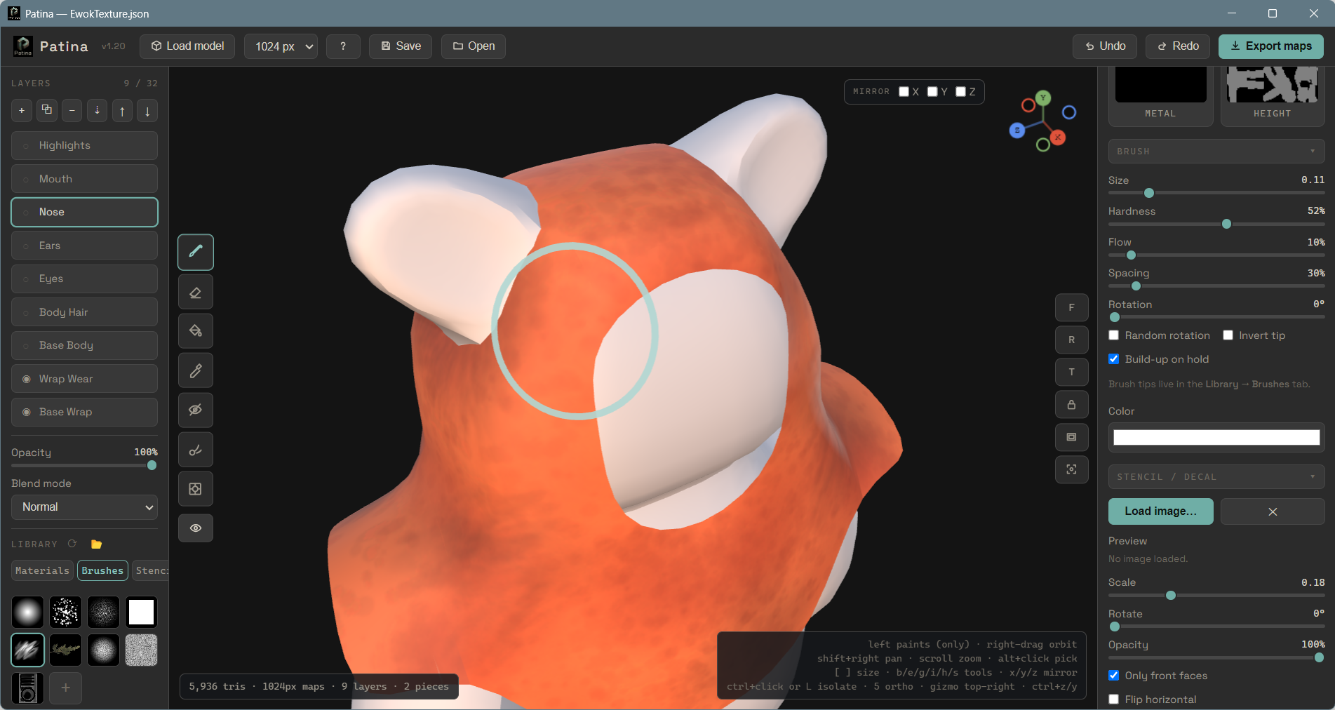Open the library folder
1335x710 pixels.
pos(97,544)
